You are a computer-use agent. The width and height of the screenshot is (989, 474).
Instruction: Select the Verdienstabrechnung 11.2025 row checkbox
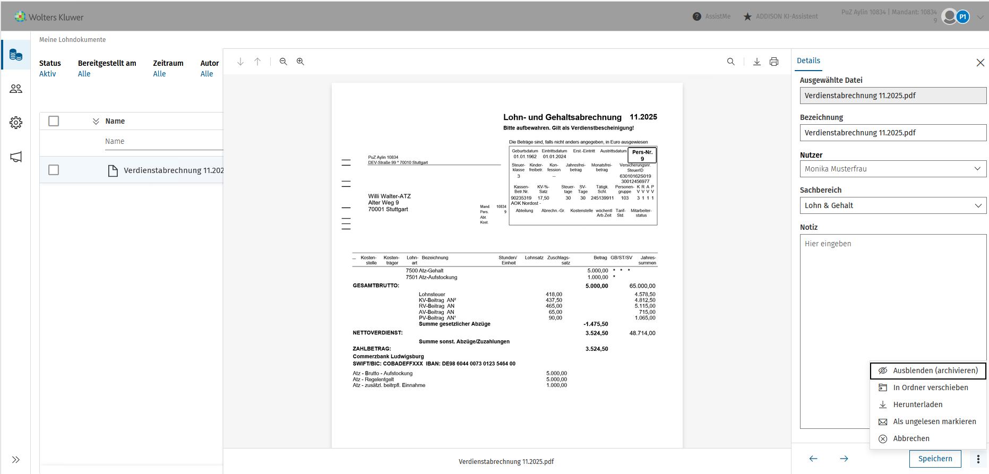pyautogui.click(x=54, y=170)
